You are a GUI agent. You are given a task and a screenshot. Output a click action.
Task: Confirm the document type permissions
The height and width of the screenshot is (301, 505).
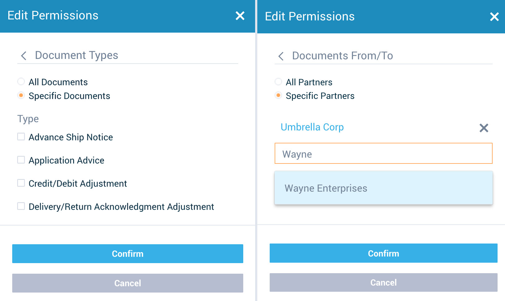127,253
